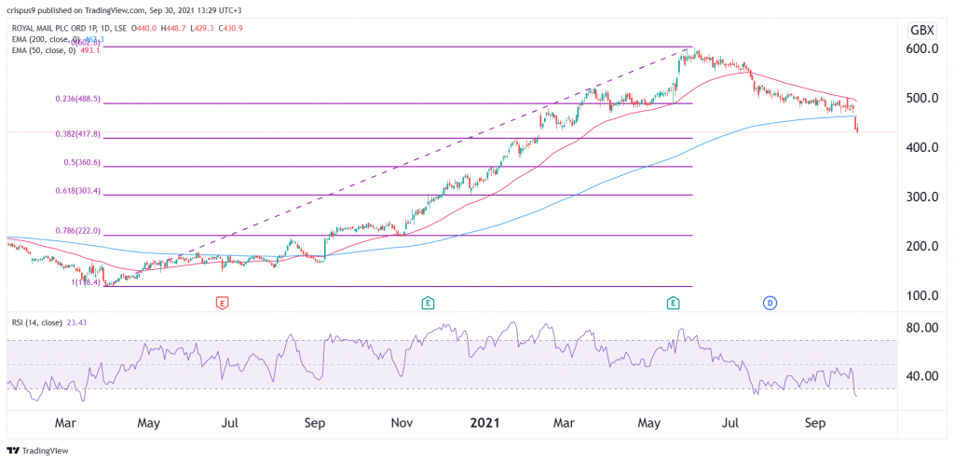Click the Jul label left of Sep 2020
Image resolution: width=954 pixels, height=462 pixels.
click(x=229, y=422)
